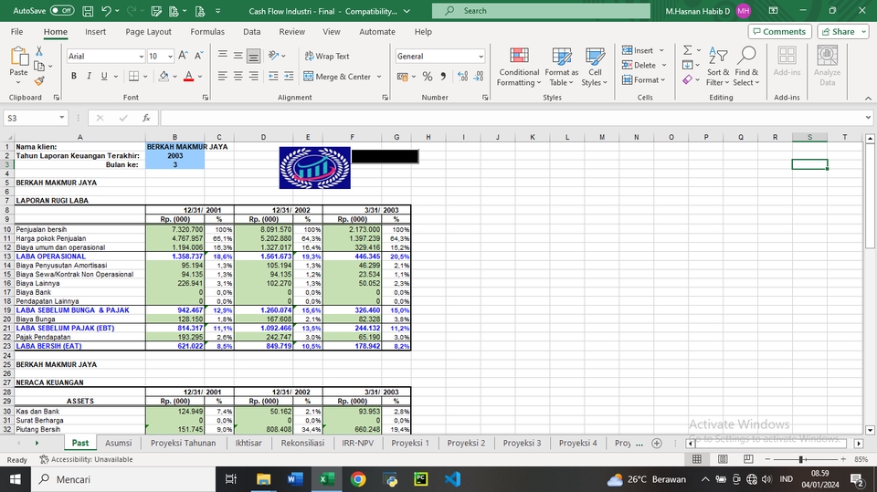Expand the Name Box dropdown
The image size is (877, 492).
[x=61, y=118]
